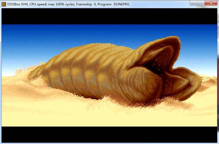
Task: Click the DOSBox icon in title bar
Action: pyautogui.click(x=4, y=4)
